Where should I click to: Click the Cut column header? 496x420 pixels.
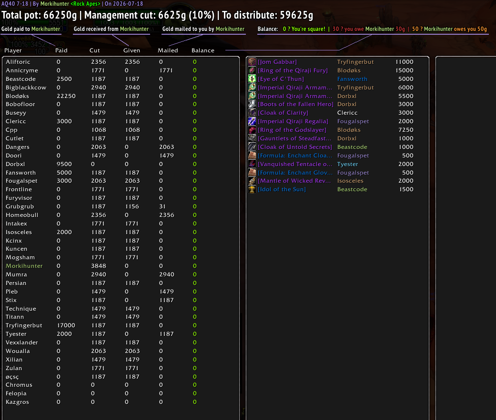[x=95, y=50]
